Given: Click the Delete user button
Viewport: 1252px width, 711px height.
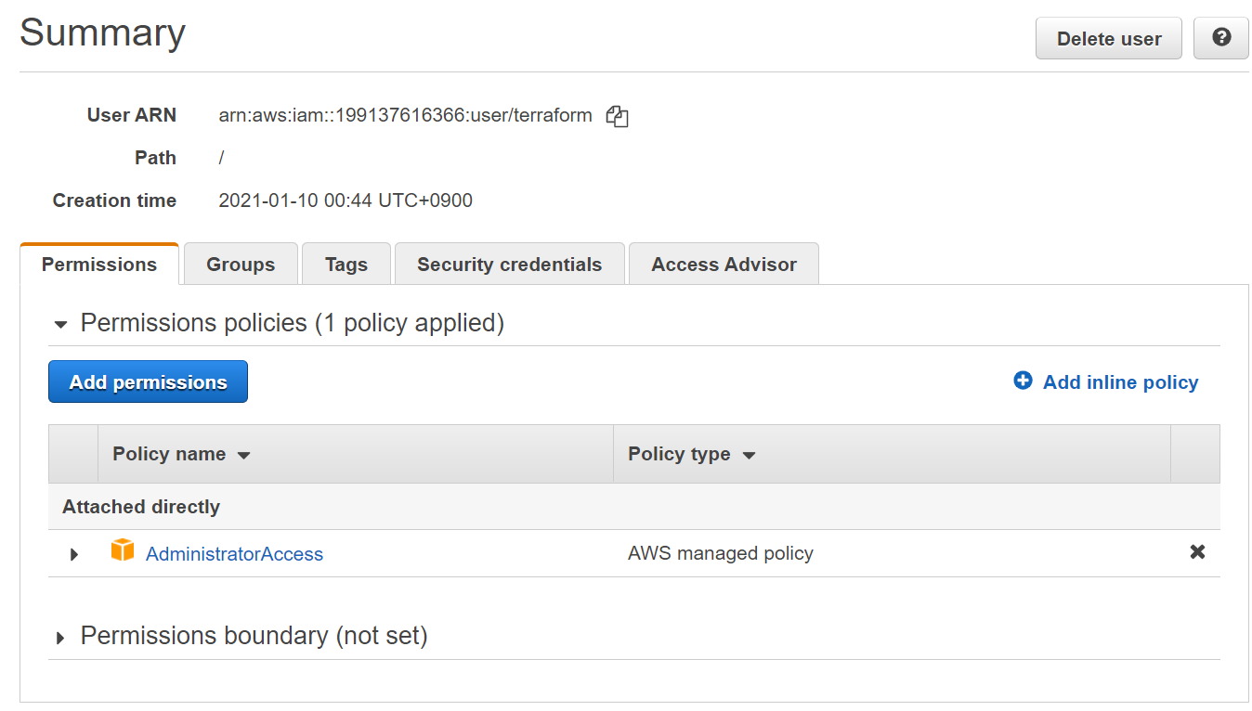Looking at the screenshot, I should point(1109,38).
